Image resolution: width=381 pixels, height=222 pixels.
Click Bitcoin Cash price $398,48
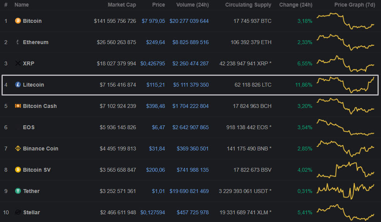tap(155, 106)
